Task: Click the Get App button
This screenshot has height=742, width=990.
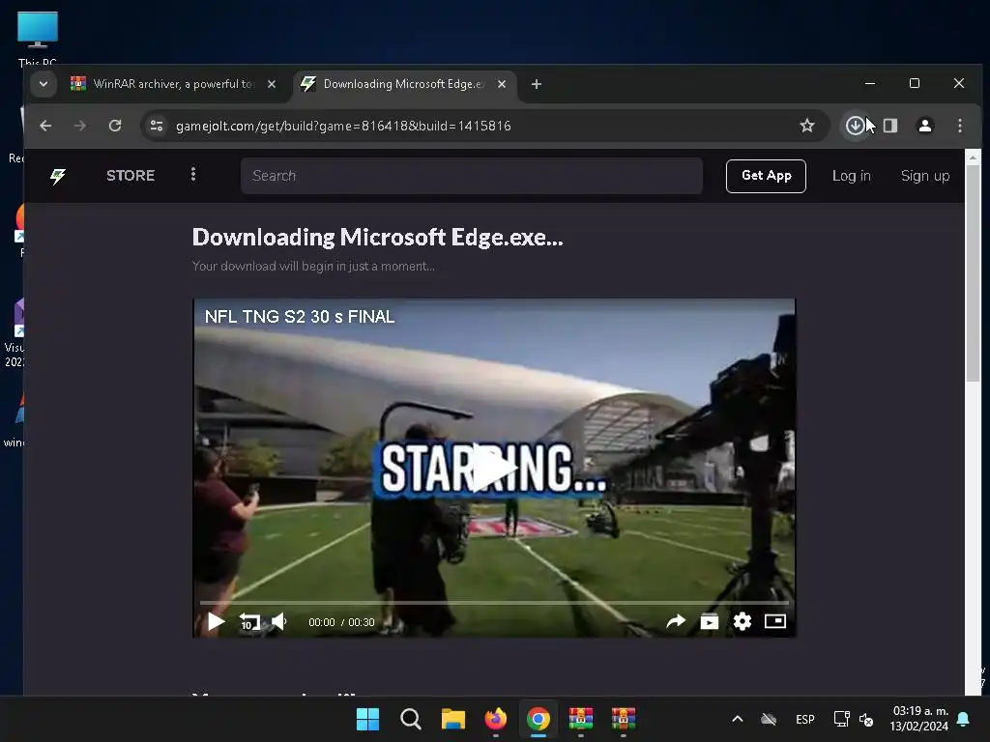Action: (766, 176)
